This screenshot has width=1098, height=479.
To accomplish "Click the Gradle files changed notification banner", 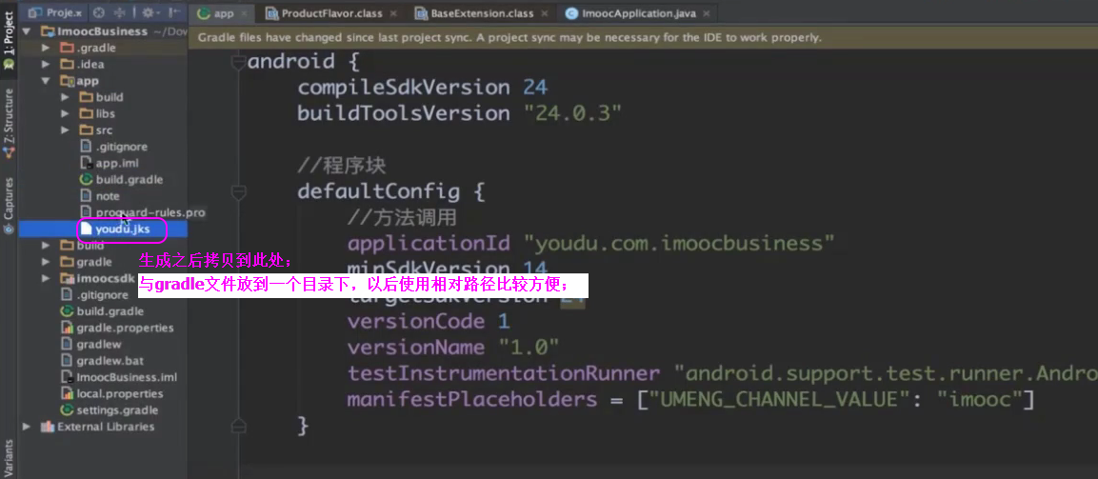I will (x=643, y=37).
